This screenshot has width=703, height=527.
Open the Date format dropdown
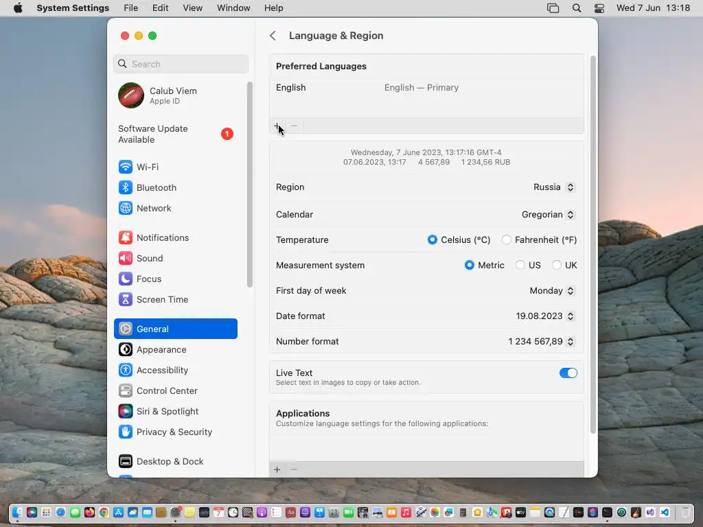[545, 316]
